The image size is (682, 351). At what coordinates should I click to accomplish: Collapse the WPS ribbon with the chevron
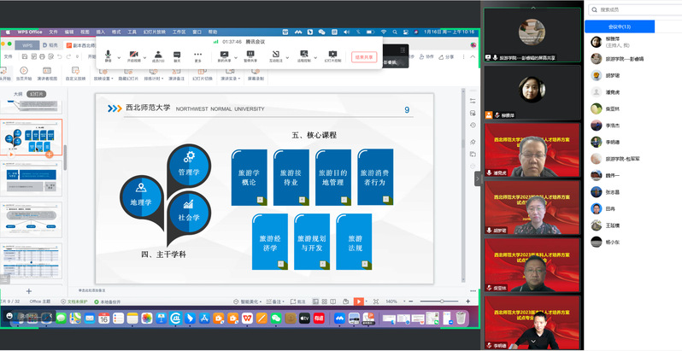[x=473, y=57]
